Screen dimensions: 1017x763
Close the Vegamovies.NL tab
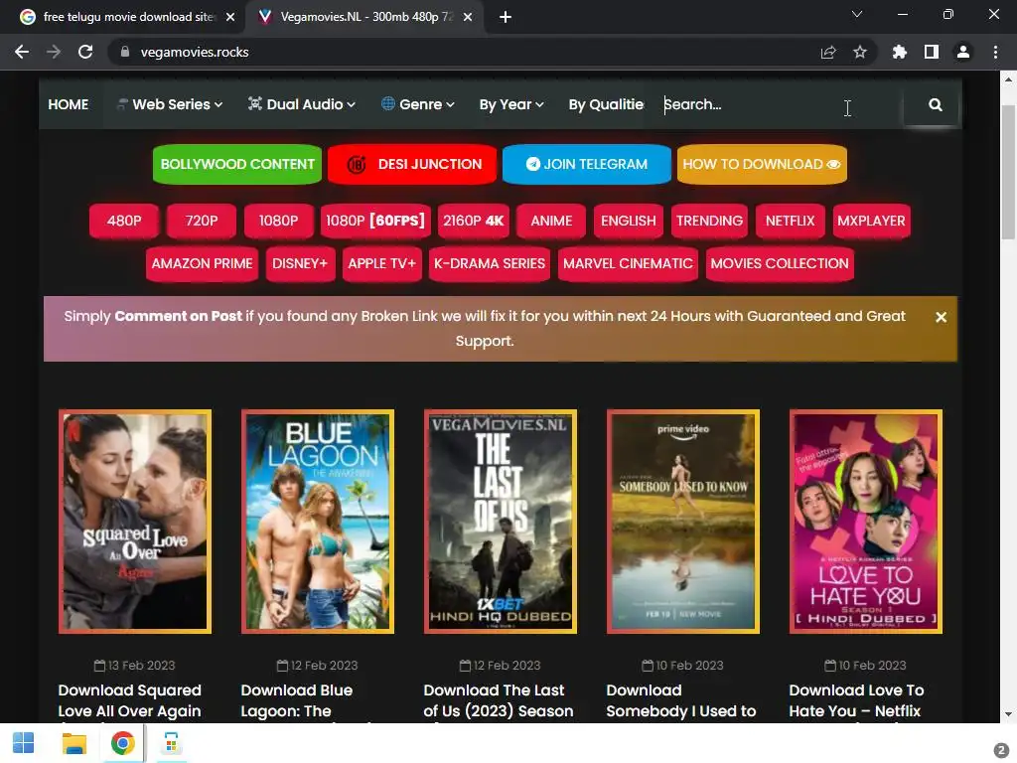coord(468,17)
